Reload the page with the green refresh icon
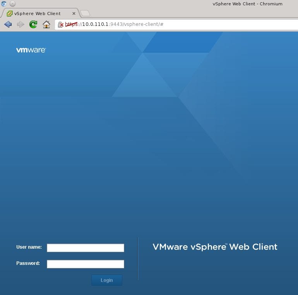Screen dimensions: 298x295 pyautogui.click(x=33, y=24)
